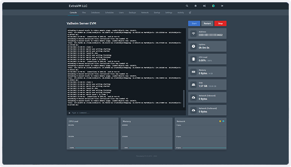This screenshot has width=291, height=167.
Task: Click the Uptime value '0h 0m 0s'
Action: (x=204, y=48)
